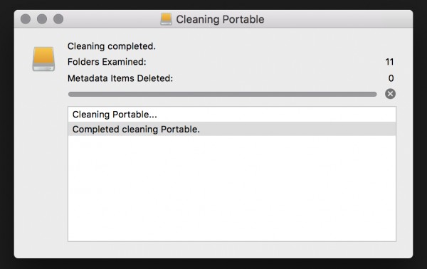
Task: Click the completed gray progress bar
Action: click(222, 94)
